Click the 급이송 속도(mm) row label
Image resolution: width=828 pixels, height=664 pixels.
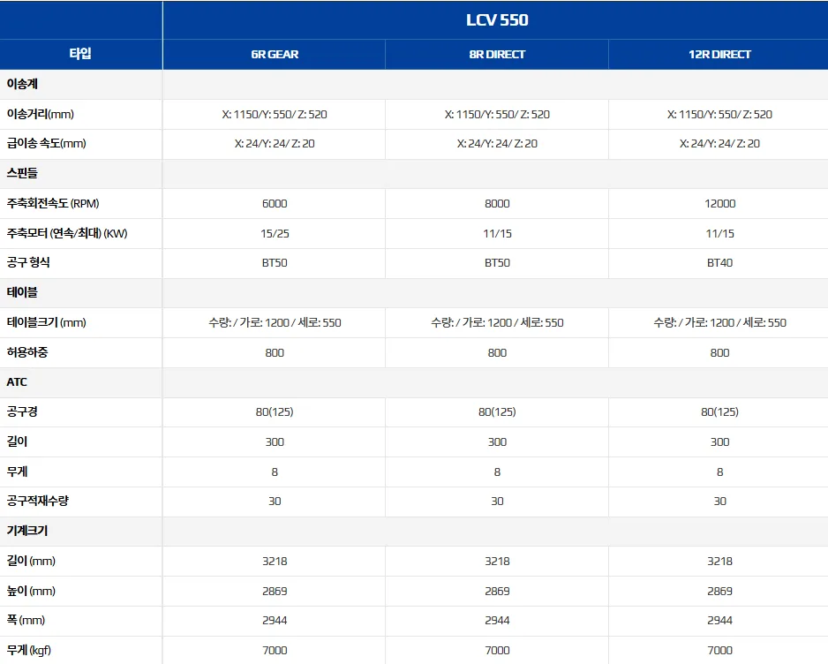pos(47,144)
